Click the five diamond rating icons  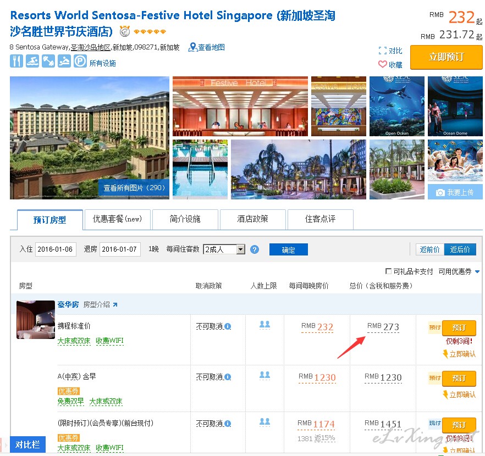150,31
